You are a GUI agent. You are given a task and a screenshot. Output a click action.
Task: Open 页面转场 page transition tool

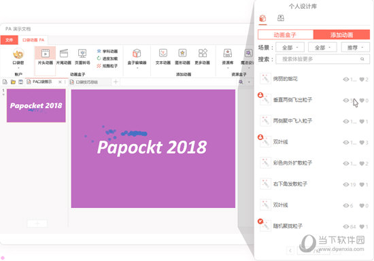(82, 56)
